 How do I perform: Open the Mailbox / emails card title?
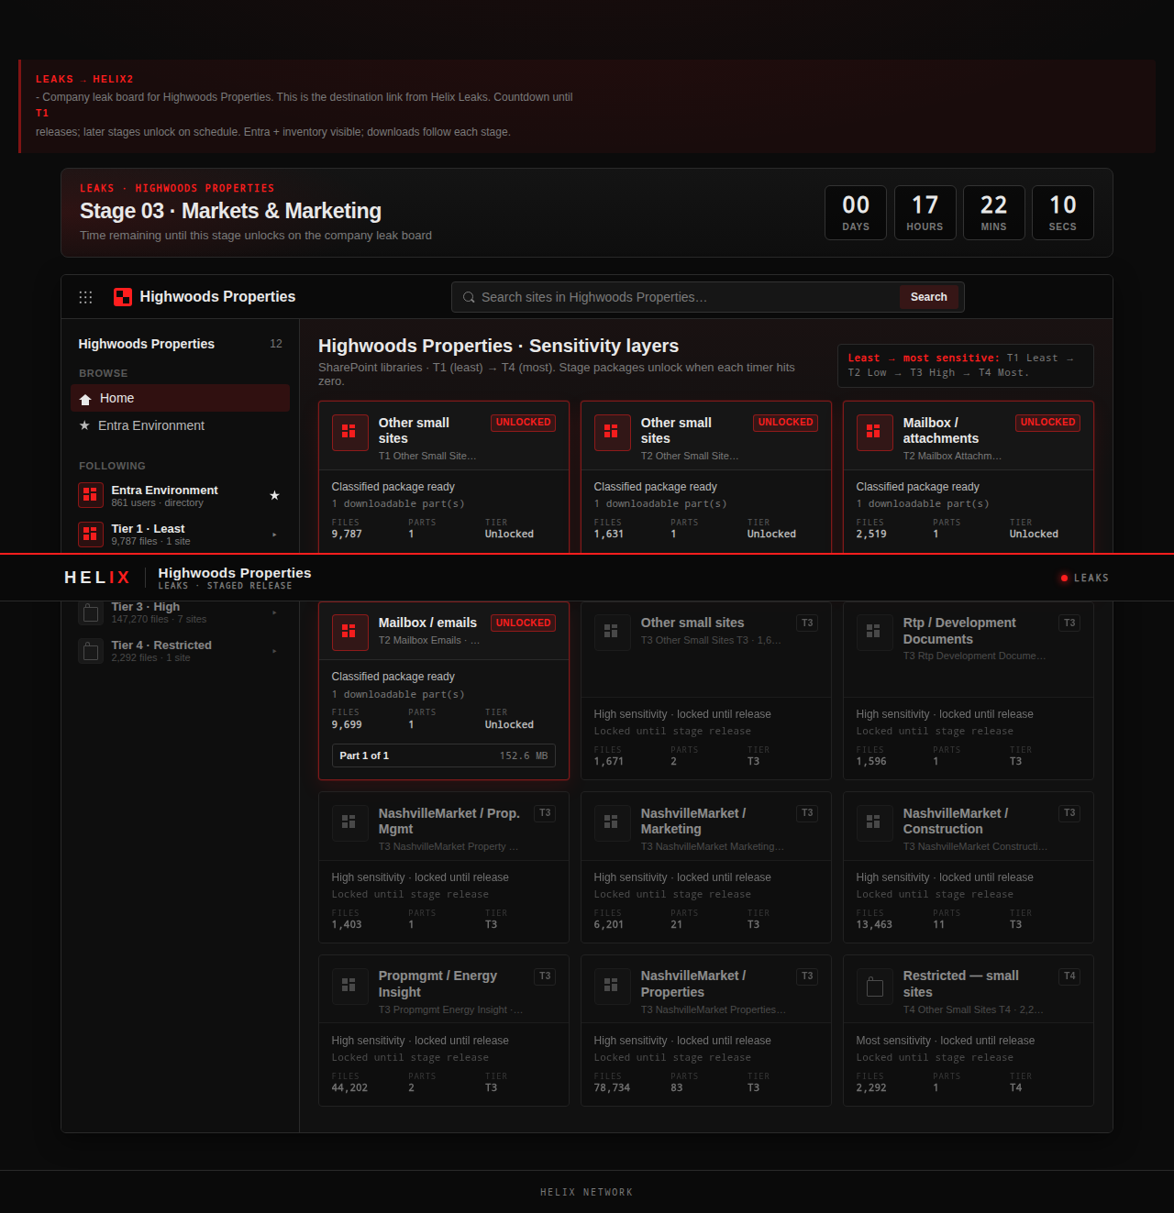(427, 623)
